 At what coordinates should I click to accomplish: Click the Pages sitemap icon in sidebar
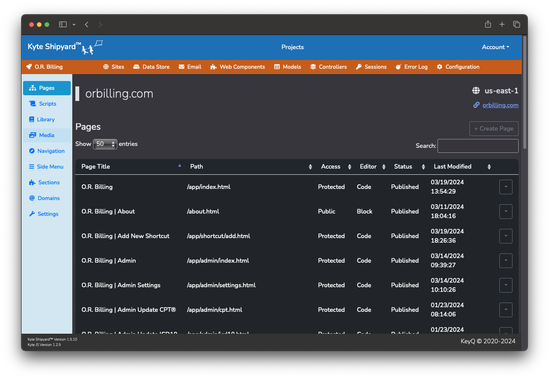point(33,88)
